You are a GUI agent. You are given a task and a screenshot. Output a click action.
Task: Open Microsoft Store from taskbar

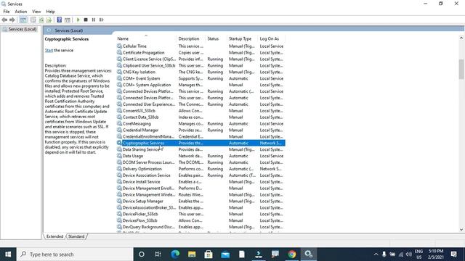coord(209,254)
